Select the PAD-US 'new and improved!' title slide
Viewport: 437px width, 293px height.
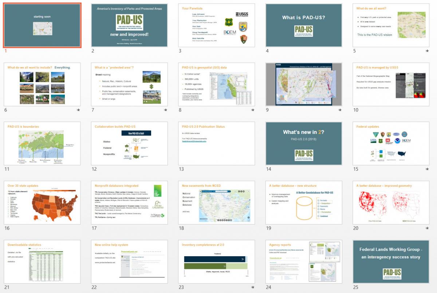(129, 25)
